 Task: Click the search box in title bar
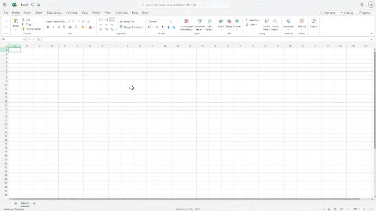click(x=183, y=5)
